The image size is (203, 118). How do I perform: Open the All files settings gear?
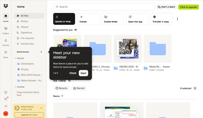[x=69, y=80]
